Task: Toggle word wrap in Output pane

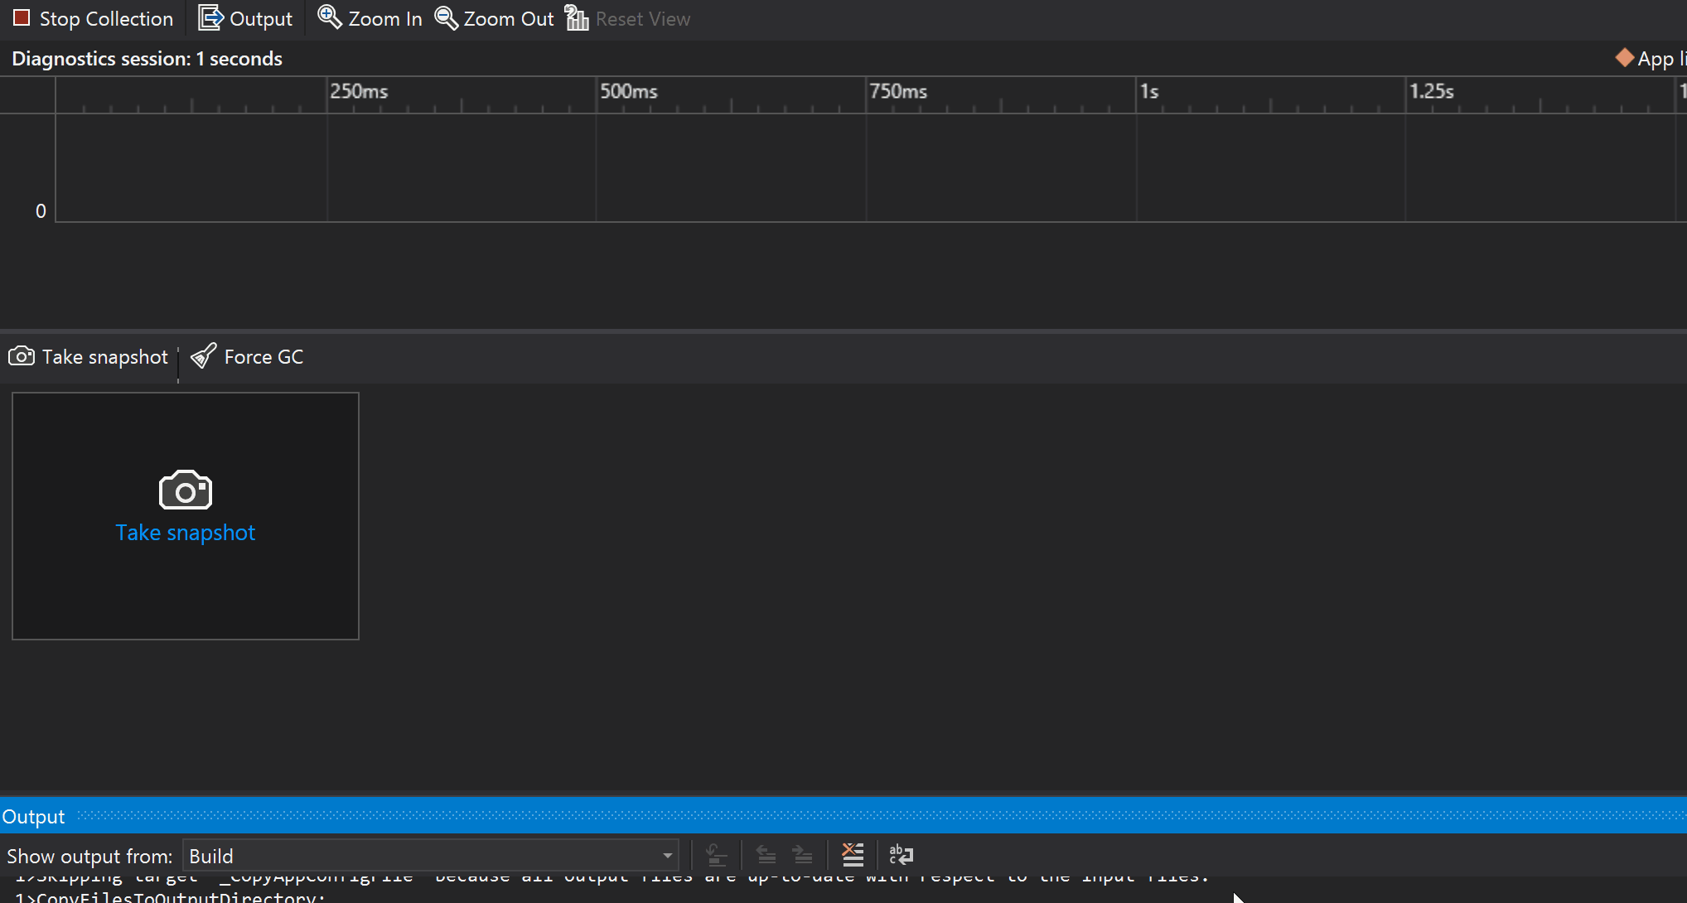Action: [901, 854]
